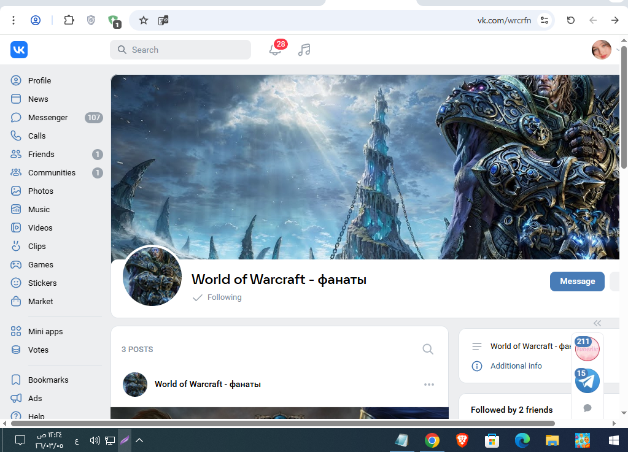Viewport: 628px width, 452px height.
Task: Open the user avatar account menu
Action: tap(601, 50)
